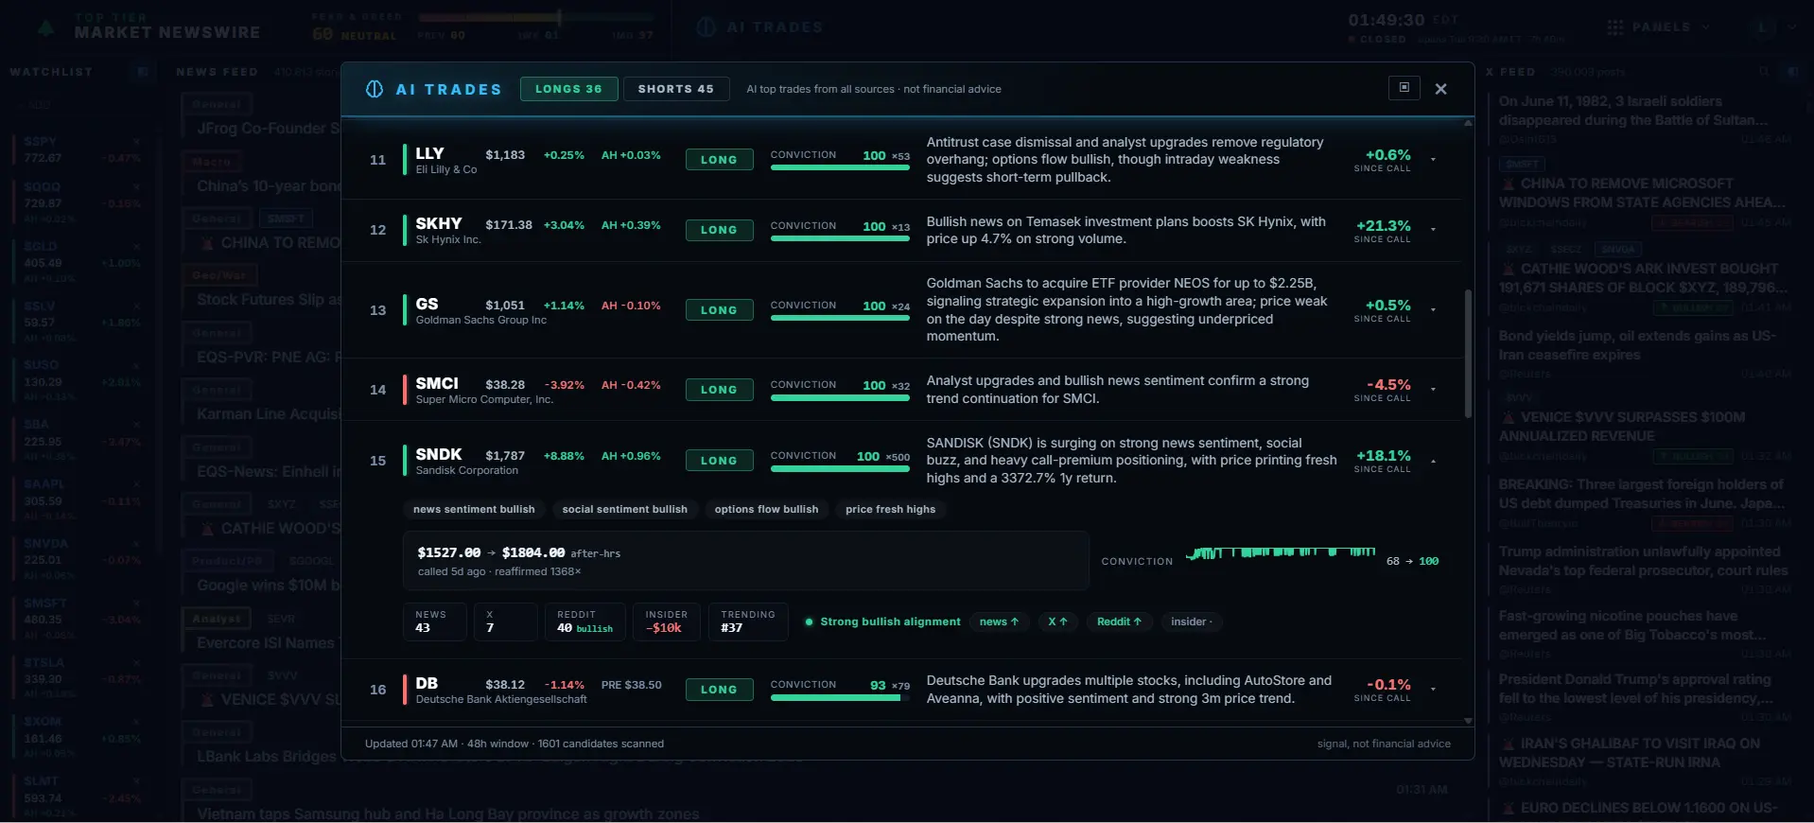The height and width of the screenshot is (823, 1814).
Task: Expand the DB trade row arrow
Action: [x=1433, y=689]
